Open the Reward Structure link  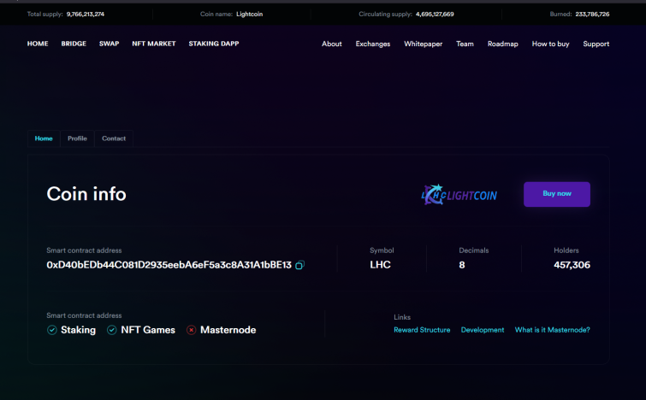click(422, 330)
